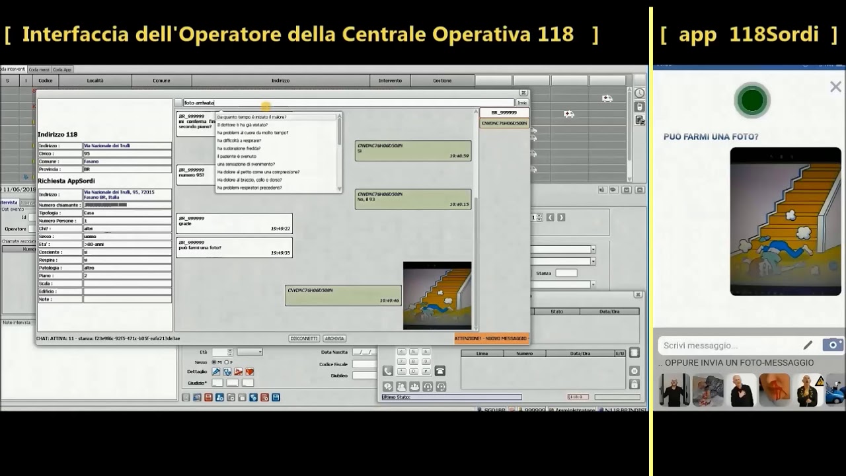This screenshot has width=846, height=476.
Task: Tap the staircase photo in 118Sordi app
Action: [x=785, y=221]
